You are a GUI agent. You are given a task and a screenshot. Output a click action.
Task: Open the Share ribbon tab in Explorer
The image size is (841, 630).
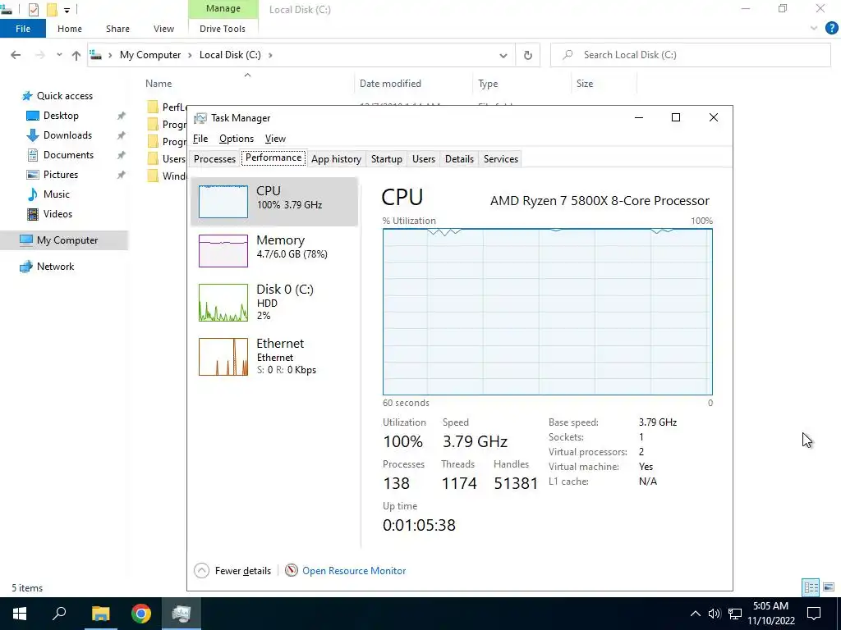coord(117,29)
